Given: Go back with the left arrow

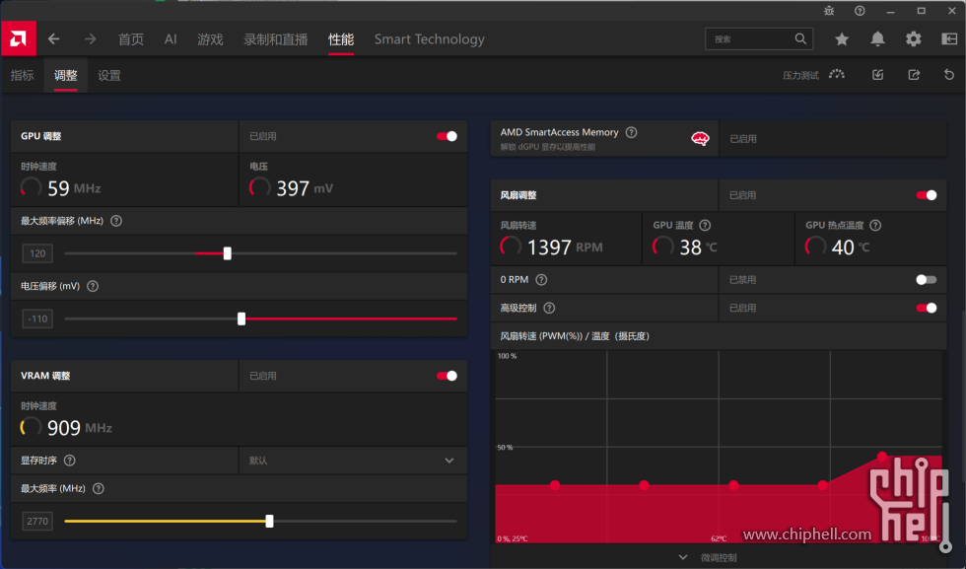Looking at the screenshot, I should [x=54, y=38].
